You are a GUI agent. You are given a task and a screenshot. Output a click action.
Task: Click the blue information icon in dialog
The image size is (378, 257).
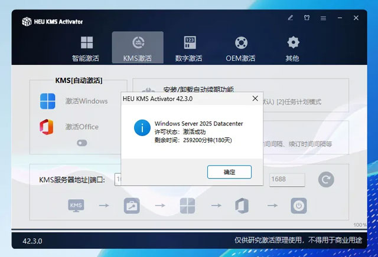tap(142, 128)
